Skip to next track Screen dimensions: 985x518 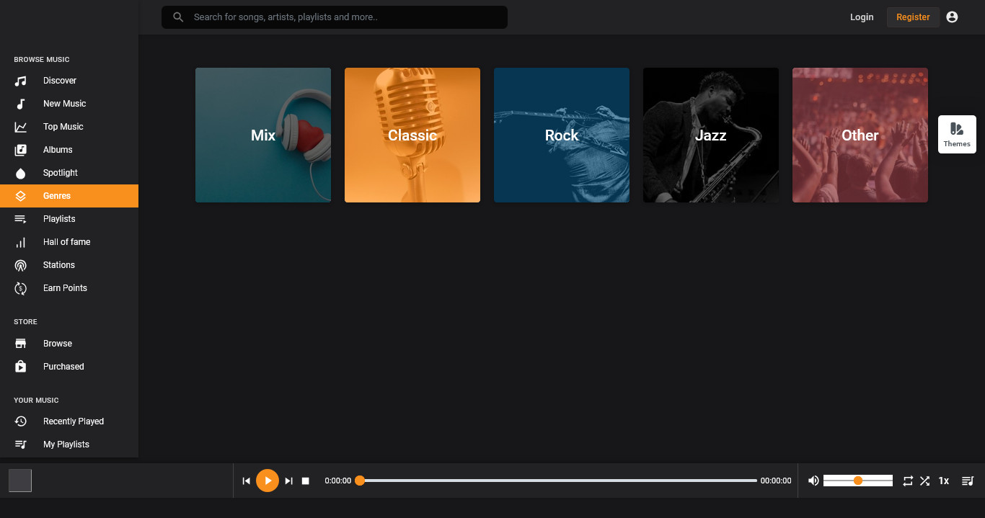click(x=288, y=481)
